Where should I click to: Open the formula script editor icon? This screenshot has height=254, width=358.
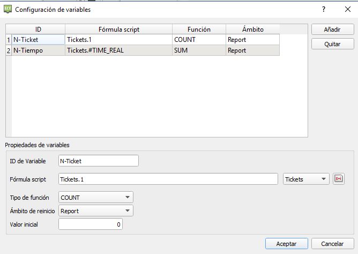pyautogui.click(x=338, y=179)
